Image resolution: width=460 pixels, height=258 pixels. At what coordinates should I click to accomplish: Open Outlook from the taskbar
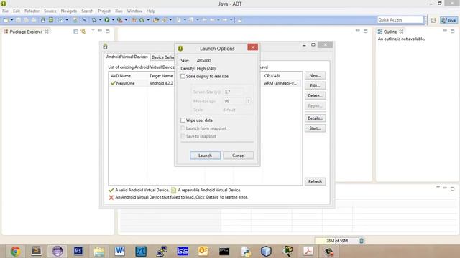(203, 252)
